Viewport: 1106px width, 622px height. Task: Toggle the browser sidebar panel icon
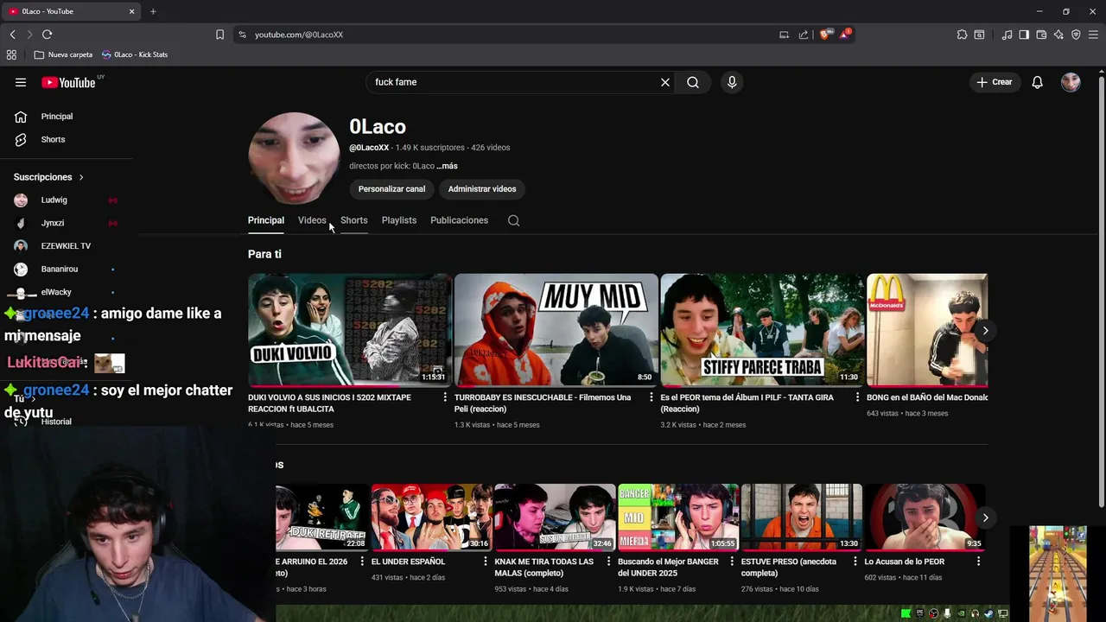click(x=1024, y=35)
